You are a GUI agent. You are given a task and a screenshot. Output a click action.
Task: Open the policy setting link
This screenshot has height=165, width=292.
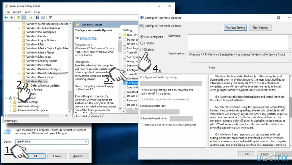coord(88,38)
